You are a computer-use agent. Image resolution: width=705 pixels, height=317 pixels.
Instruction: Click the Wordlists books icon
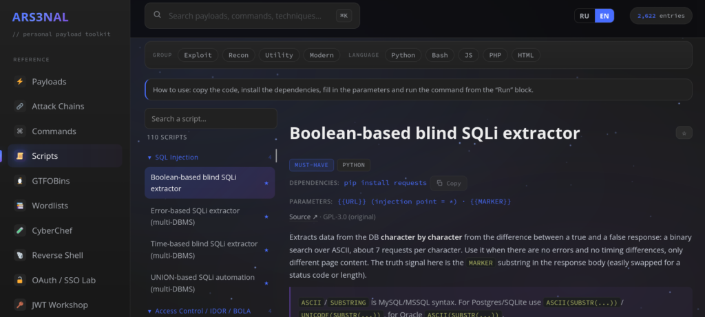(20, 206)
